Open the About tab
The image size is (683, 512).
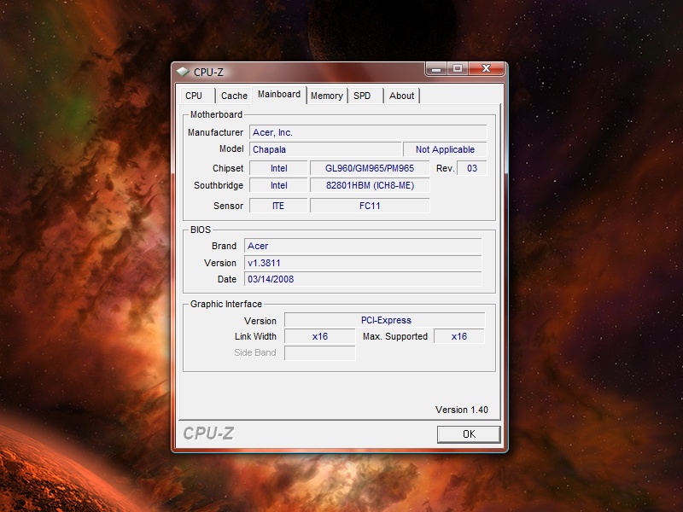(401, 96)
